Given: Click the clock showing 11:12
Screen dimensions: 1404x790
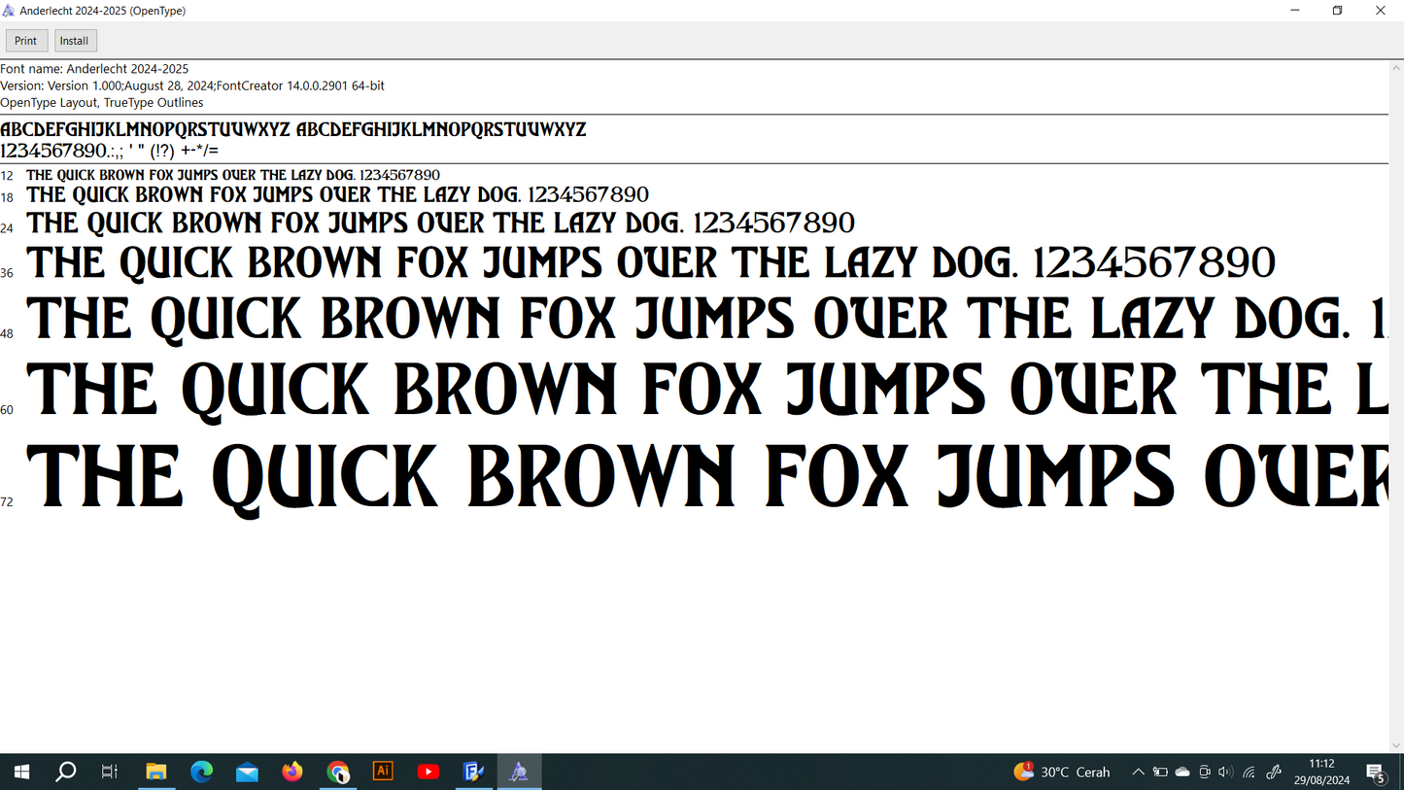Looking at the screenshot, I should point(1321,773).
